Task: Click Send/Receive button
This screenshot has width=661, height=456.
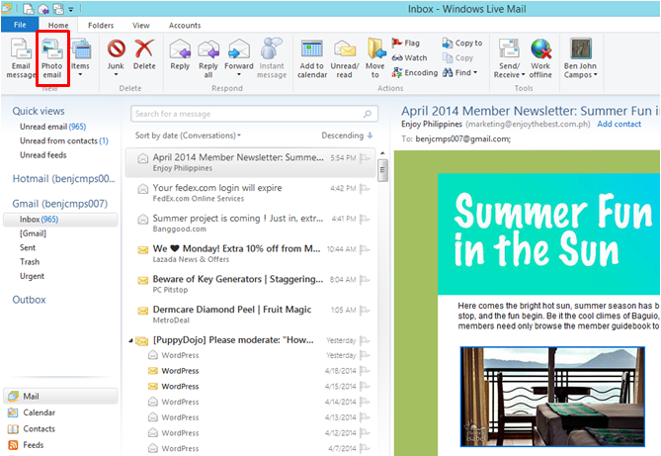Action: tap(509, 58)
